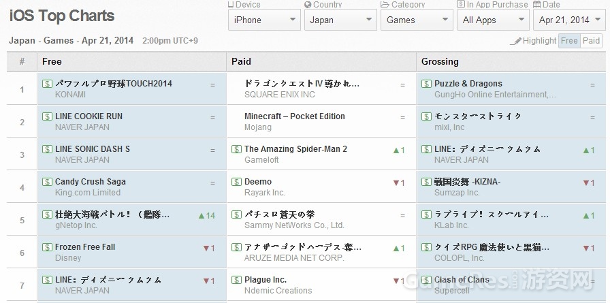Open the Device dropdown showing iPhone
Viewport: 610px width, 303px height.
coord(264,20)
